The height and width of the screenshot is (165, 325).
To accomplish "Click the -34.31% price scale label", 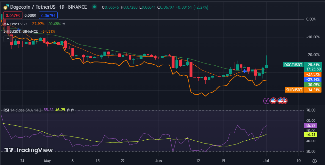I will coord(313,90).
